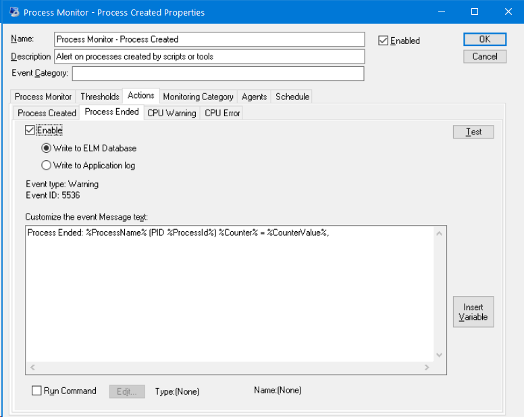
Task: Click the Test button
Action: (473, 132)
